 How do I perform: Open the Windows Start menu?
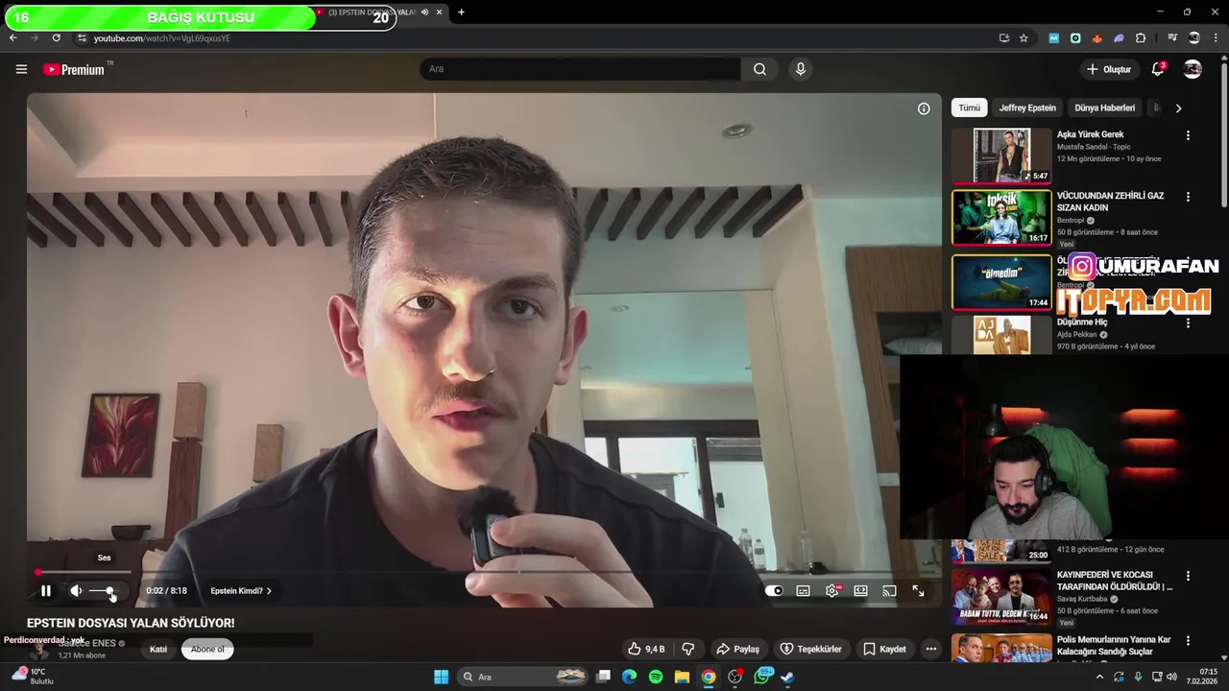[x=441, y=677]
